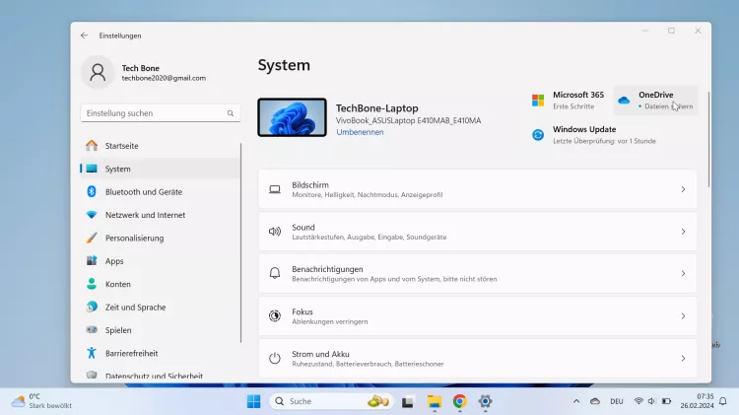
Task: Click the Bildschirm monitor icon
Action: 275,189
